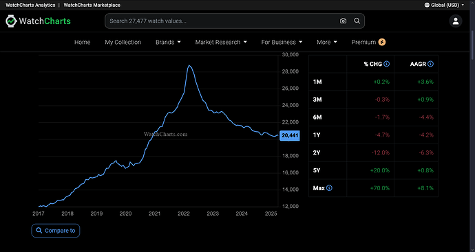Click the 2017 x-axis year label
This screenshot has height=252, width=475.
39,214
